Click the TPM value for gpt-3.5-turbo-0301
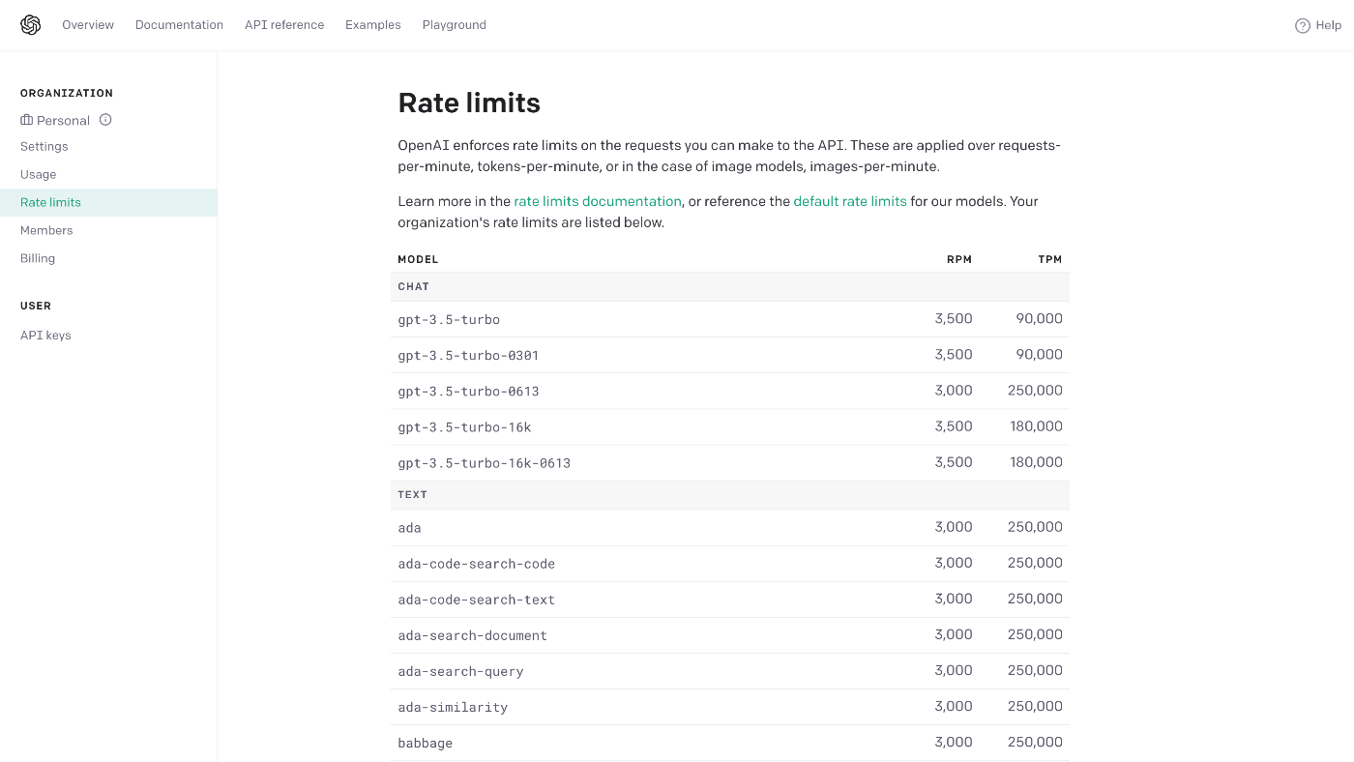1354x762 pixels. click(x=1040, y=355)
